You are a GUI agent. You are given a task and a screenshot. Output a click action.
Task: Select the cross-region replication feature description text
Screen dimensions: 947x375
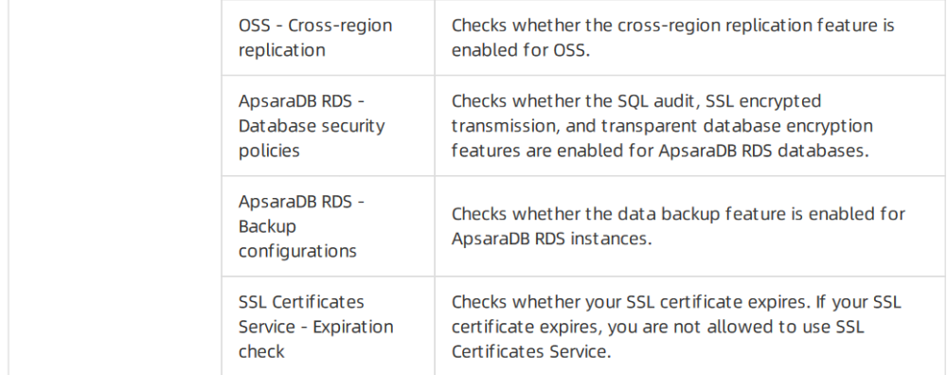click(672, 38)
